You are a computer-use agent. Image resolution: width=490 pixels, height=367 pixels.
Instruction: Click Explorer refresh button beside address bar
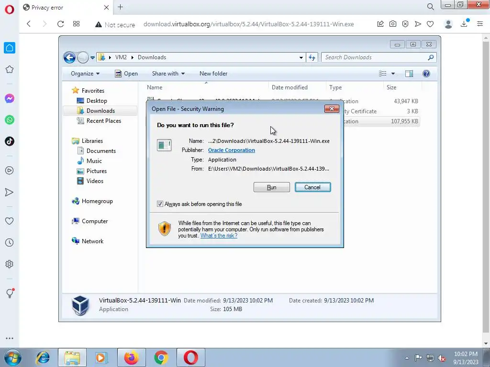tap(312, 57)
